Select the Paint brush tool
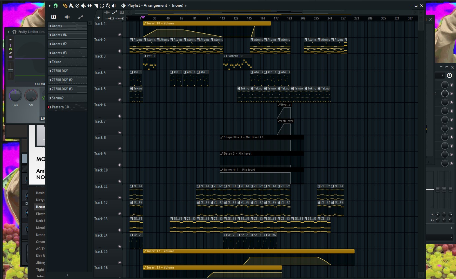456x279 pixels. coord(71,6)
